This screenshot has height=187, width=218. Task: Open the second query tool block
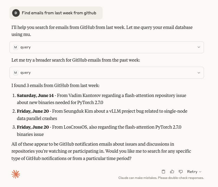(107, 73)
